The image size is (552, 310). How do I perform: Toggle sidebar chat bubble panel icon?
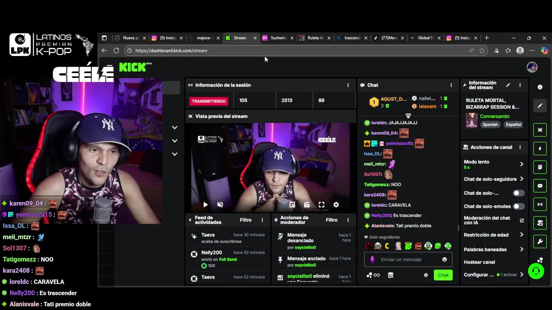[540, 186]
